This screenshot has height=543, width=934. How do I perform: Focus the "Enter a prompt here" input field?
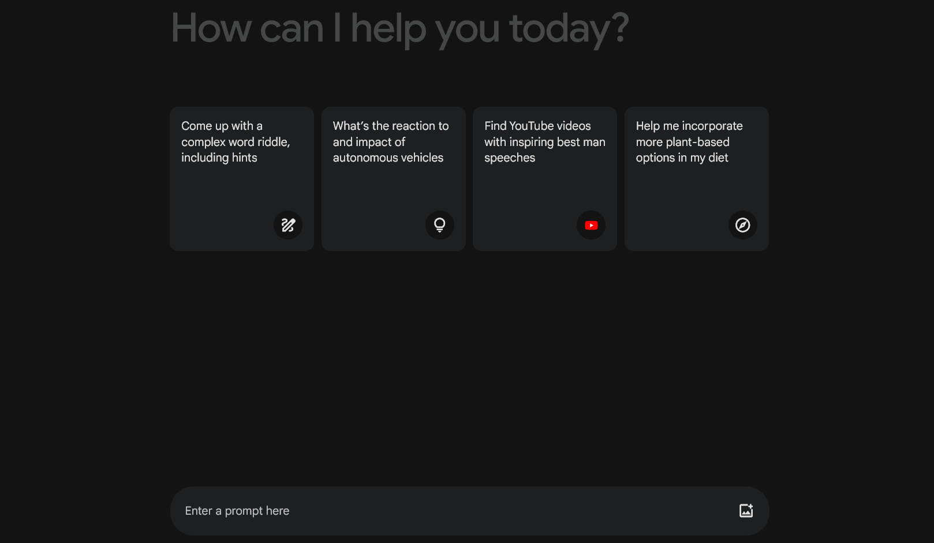(450, 511)
